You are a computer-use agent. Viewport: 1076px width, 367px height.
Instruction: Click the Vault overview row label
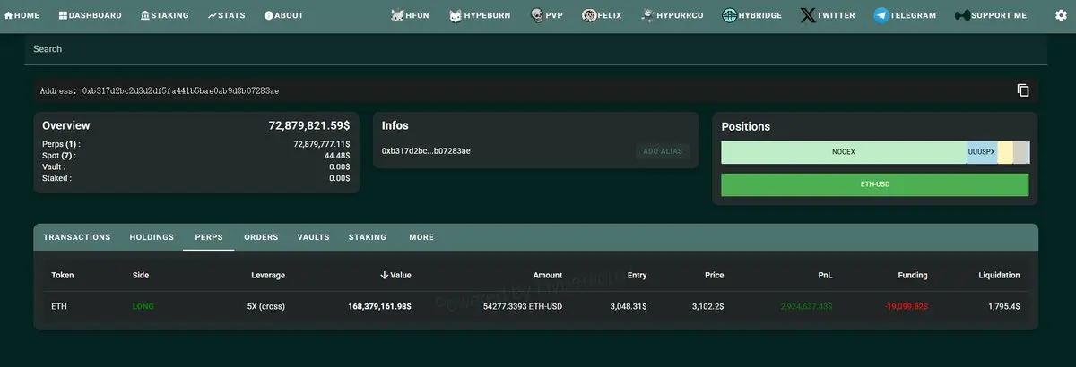pyautogui.click(x=56, y=166)
